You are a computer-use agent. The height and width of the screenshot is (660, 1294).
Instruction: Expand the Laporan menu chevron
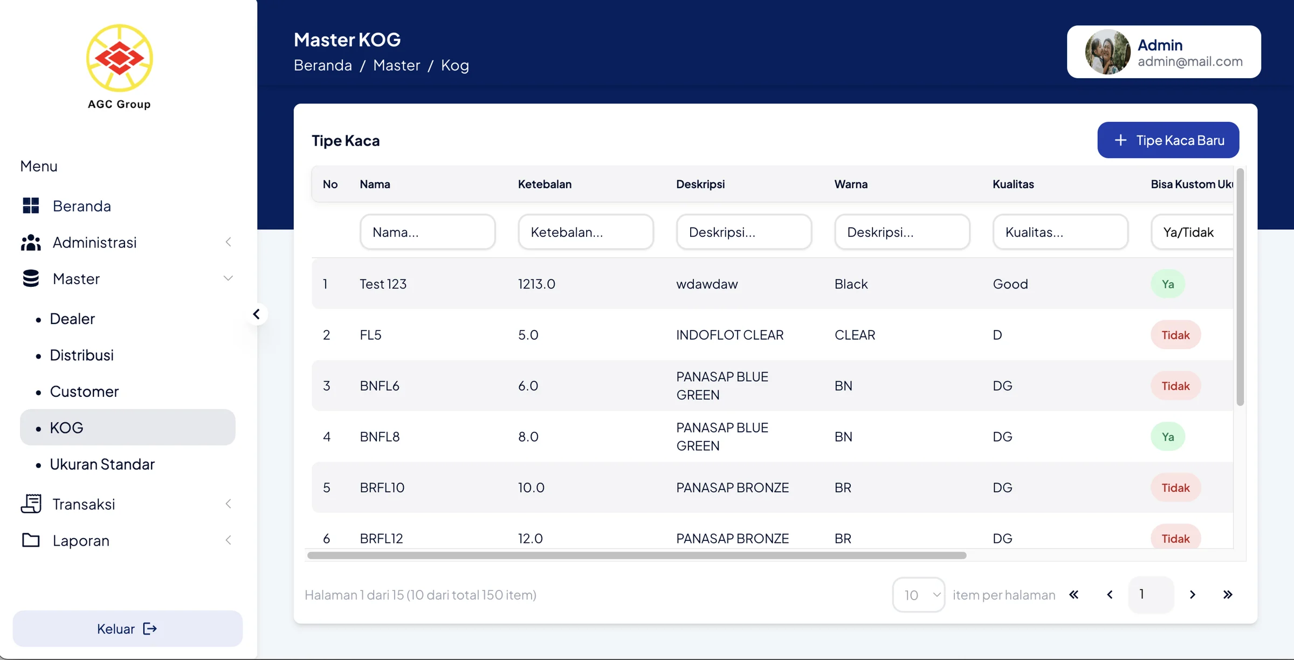click(x=228, y=540)
